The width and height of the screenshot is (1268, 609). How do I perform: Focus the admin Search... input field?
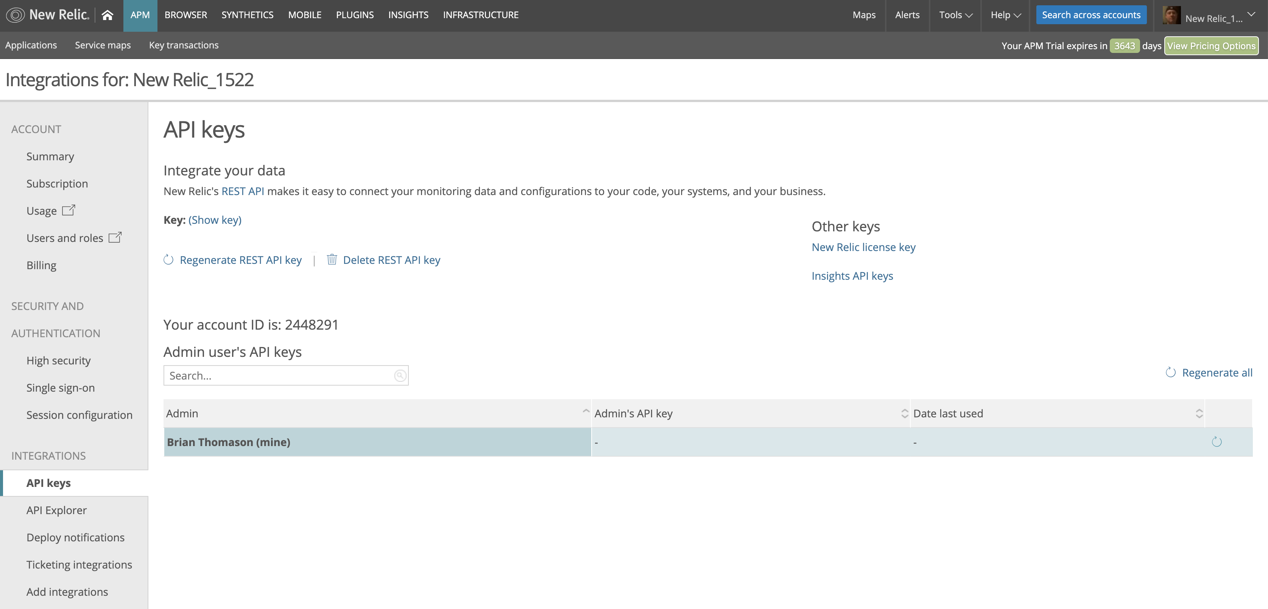(x=285, y=375)
